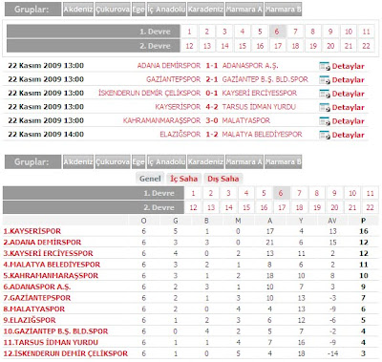
Task: Click the details icon for Kahramanmaraşspor match
Action: [325, 121]
